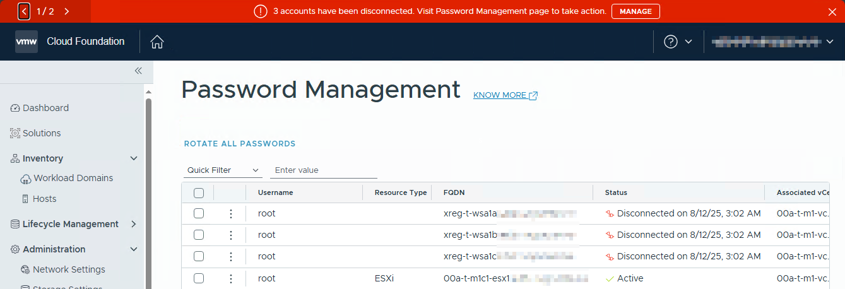
Task: Open the Help question mark menu
Action: (671, 42)
